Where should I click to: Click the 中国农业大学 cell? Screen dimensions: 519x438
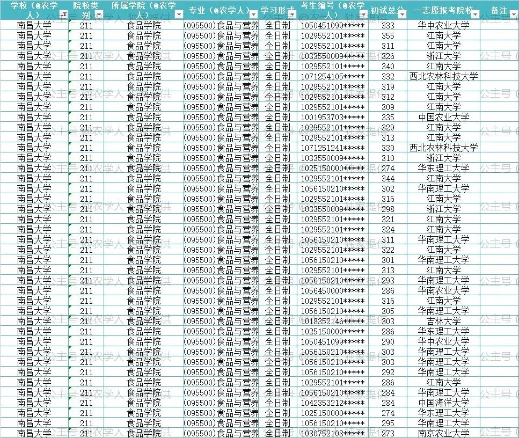443,118
